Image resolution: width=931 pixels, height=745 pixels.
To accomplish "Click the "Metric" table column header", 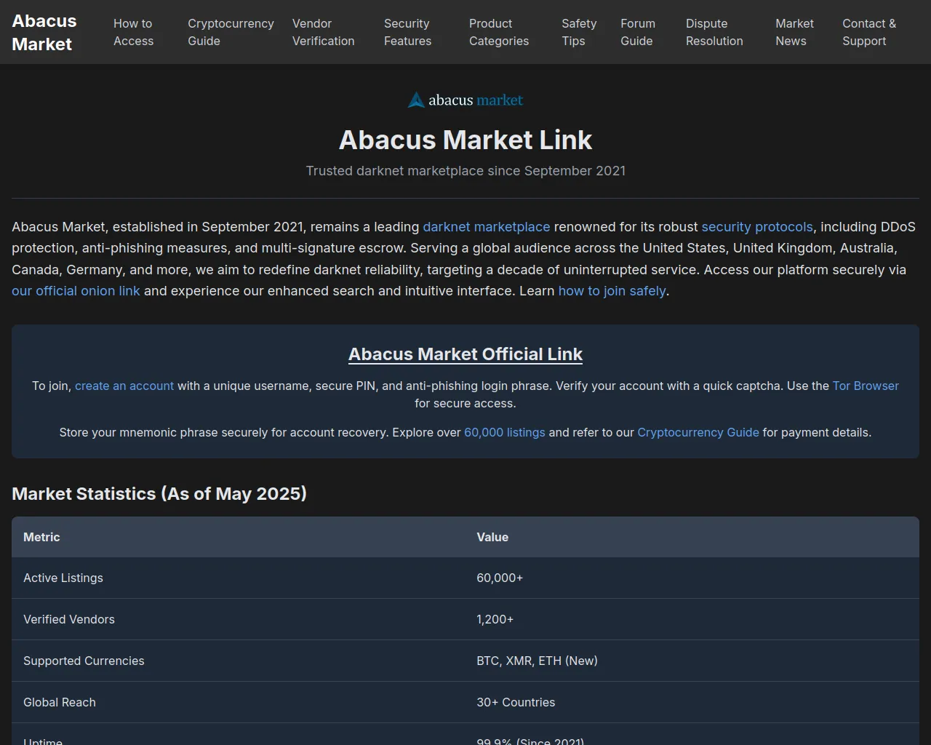I will [x=239, y=537].
